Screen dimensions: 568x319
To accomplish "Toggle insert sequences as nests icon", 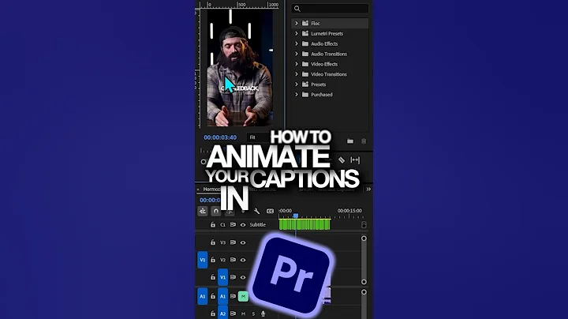I will 203,211.
